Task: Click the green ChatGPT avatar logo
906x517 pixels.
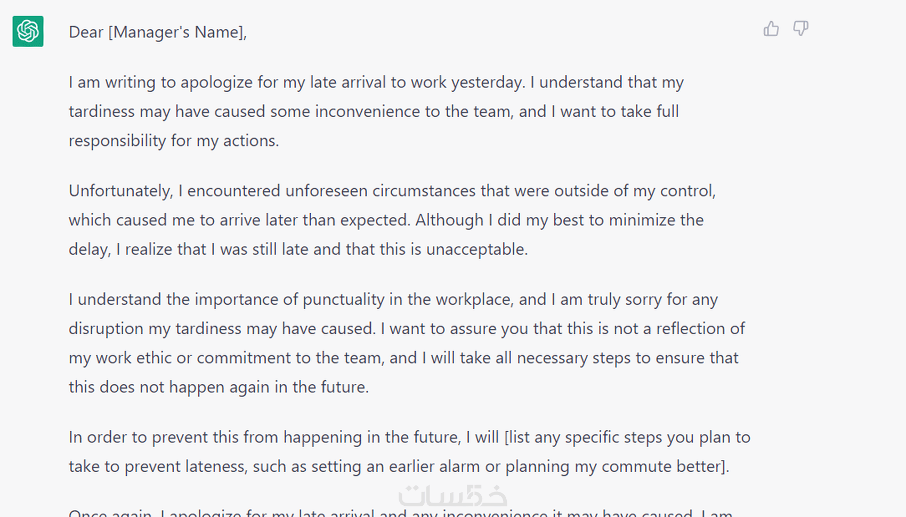Action: click(x=28, y=31)
